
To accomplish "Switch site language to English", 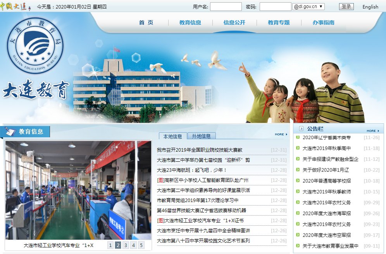I will click(x=370, y=7).
